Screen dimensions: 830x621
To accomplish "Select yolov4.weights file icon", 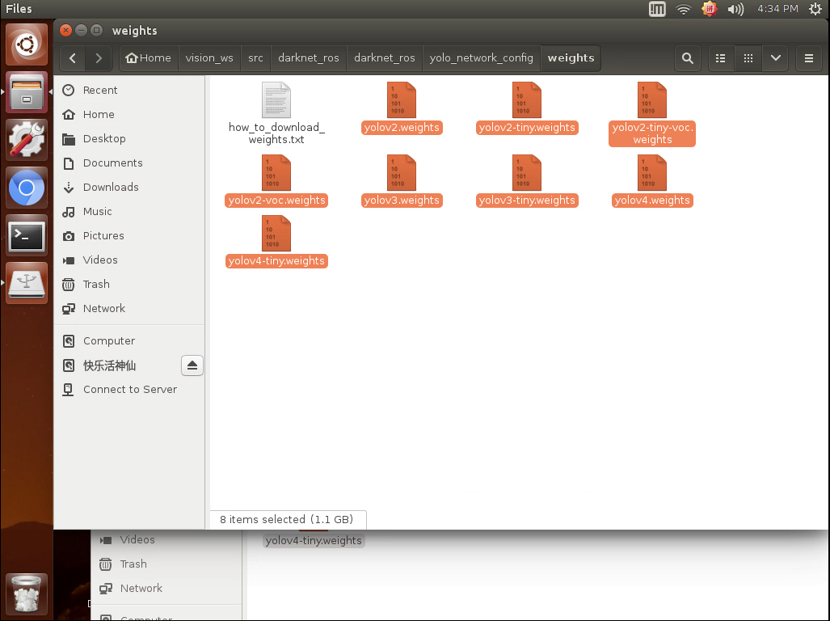I will click(652, 173).
